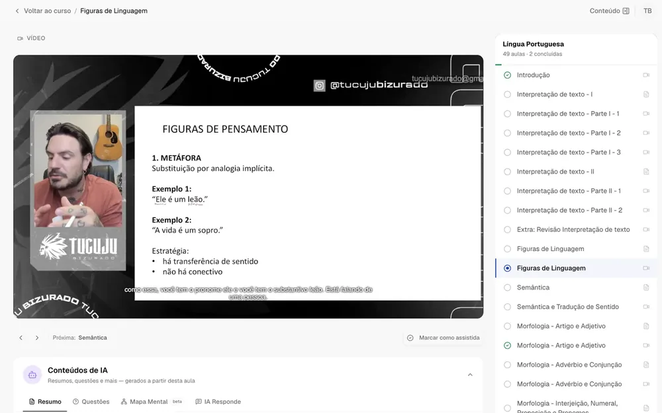Open lesson Interpretação de texto - Parte II - 2
662x413 pixels.
click(x=576, y=210)
